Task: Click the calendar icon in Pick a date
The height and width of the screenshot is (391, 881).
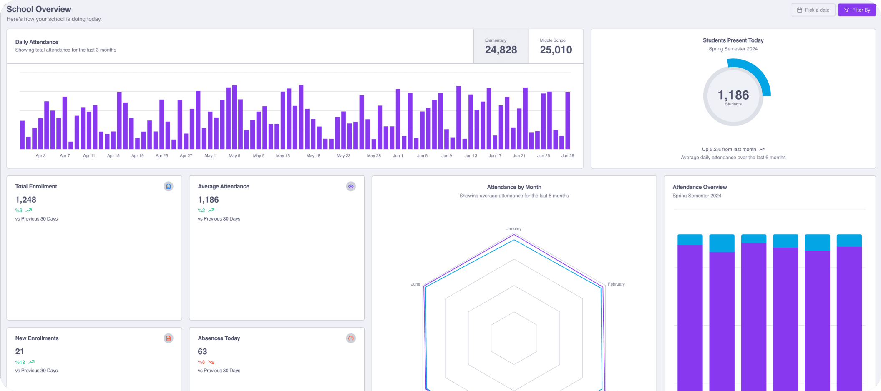Action: (x=799, y=10)
